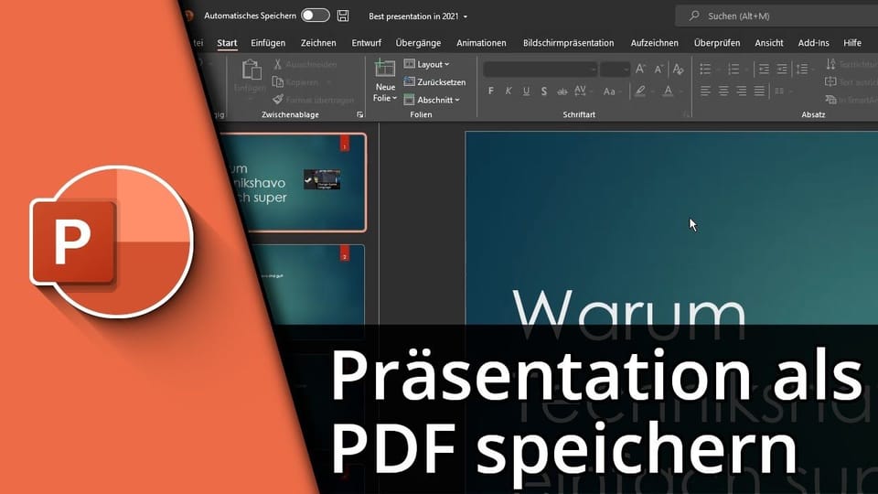Align text right
Viewport: 878px width, 494px height.
point(742,91)
